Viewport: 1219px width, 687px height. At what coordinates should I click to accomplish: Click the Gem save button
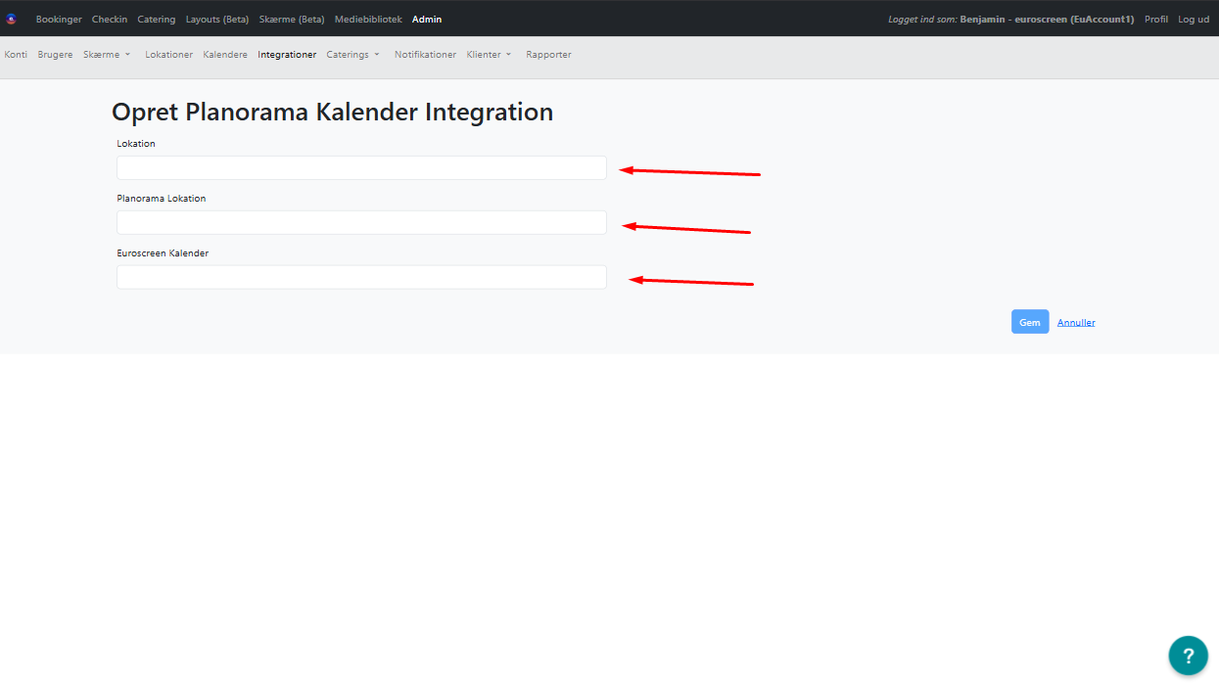click(x=1030, y=322)
